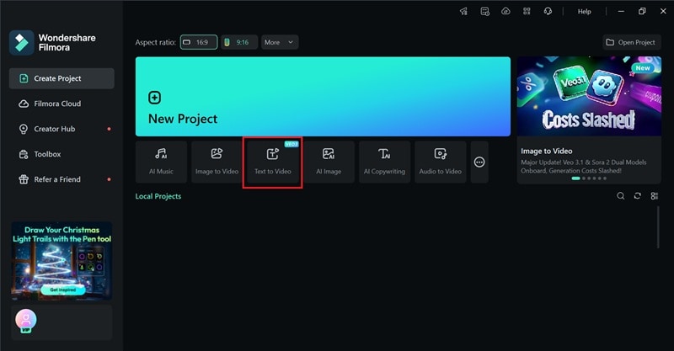
Task: Start a New Project
Action: [x=323, y=97]
